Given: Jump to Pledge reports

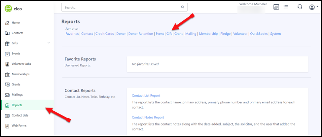Looking at the screenshot, I should [x=226, y=34].
